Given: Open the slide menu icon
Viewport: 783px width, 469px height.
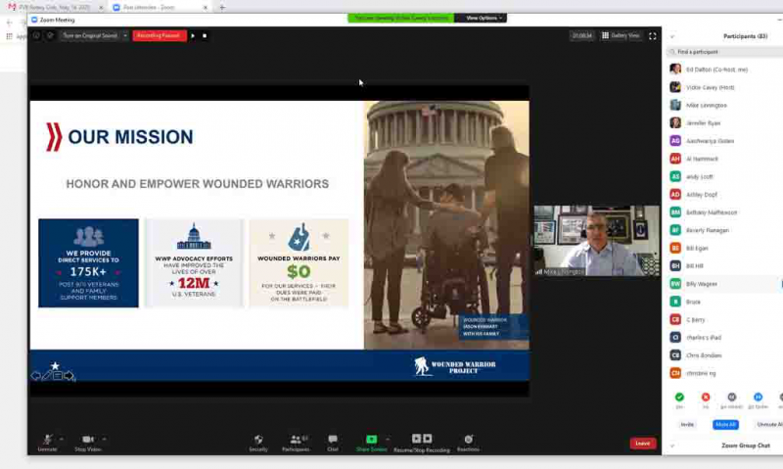Looking at the screenshot, I should (x=58, y=376).
